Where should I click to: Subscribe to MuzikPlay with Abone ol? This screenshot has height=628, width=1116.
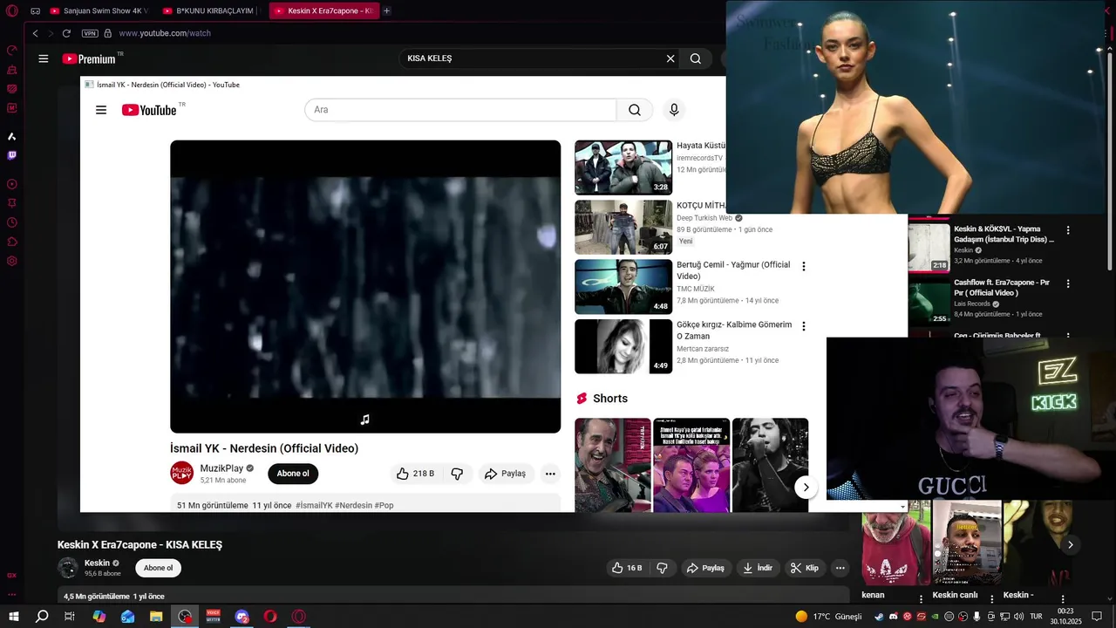click(x=293, y=474)
